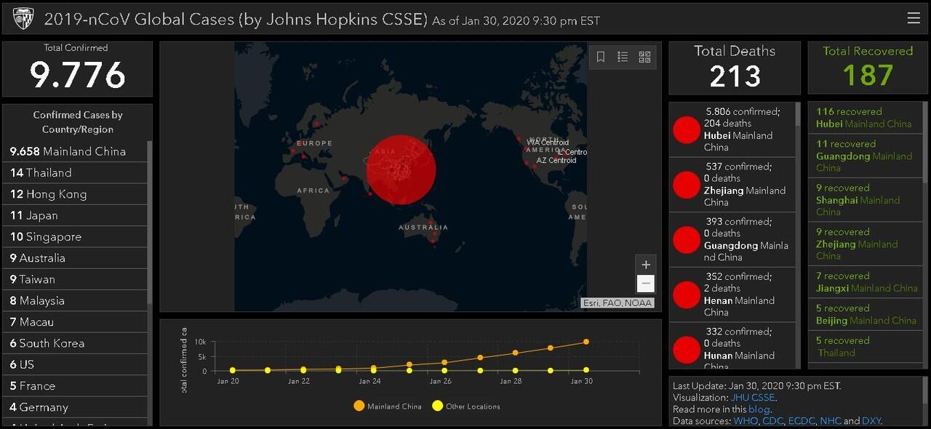This screenshot has height=429, width=931.
Task: Select Zhejiang 9 recovered entry
Action: click(865, 244)
